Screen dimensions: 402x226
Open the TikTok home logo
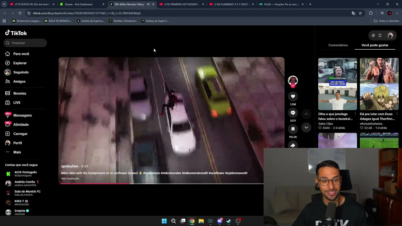(x=16, y=33)
